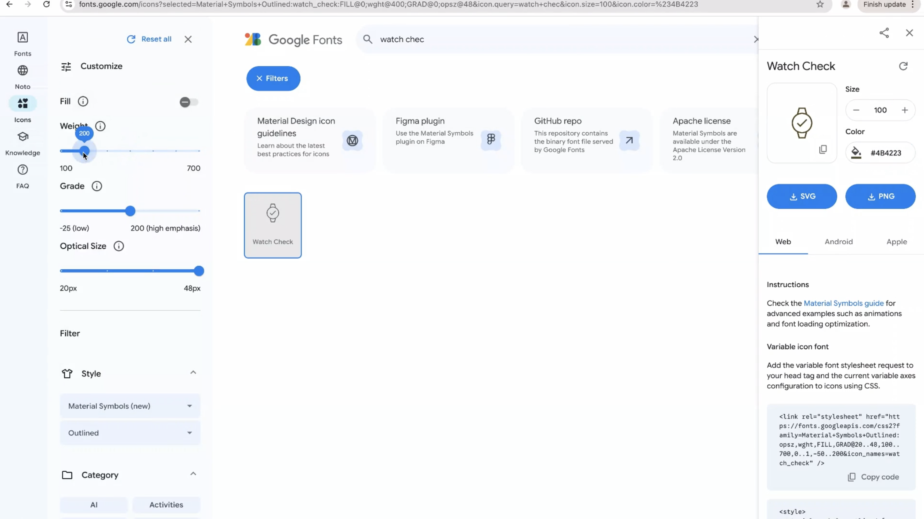Reset the Watch Check icon settings
924x519 pixels.
click(x=903, y=66)
